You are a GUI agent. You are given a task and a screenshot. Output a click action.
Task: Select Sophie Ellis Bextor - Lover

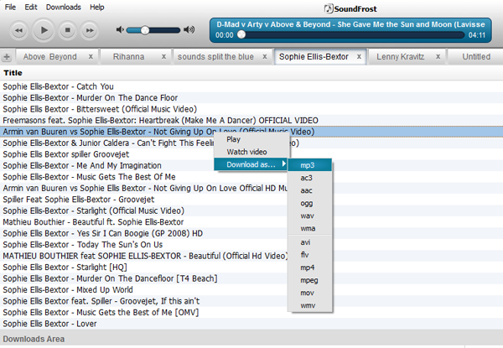[251, 324]
